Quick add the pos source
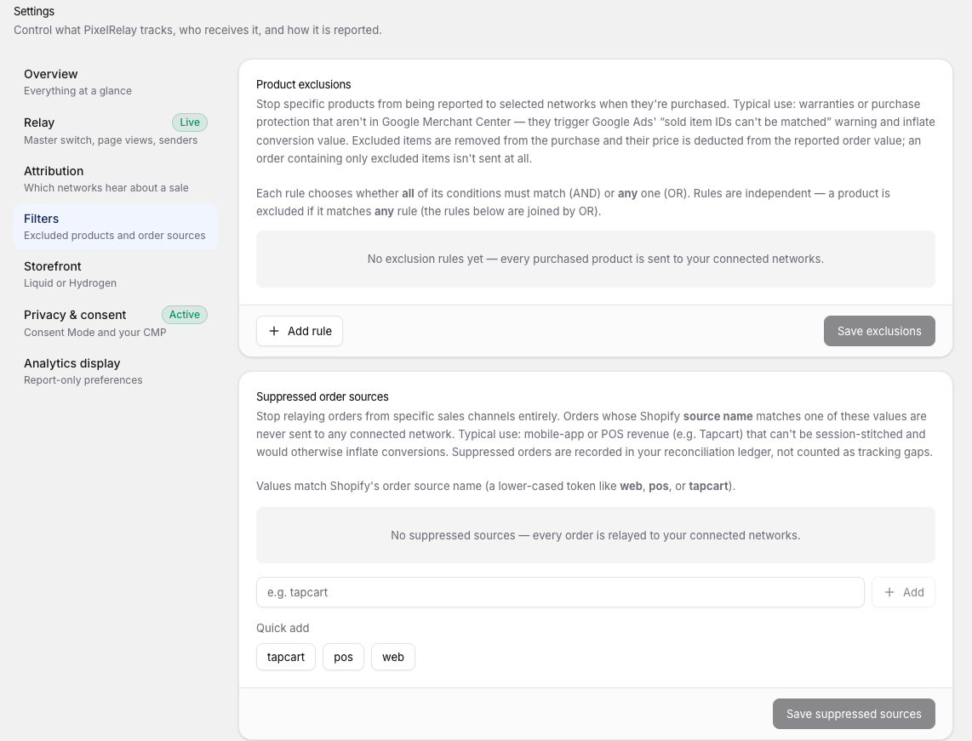The width and height of the screenshot is (972, 741). click(x=343, y=657)
